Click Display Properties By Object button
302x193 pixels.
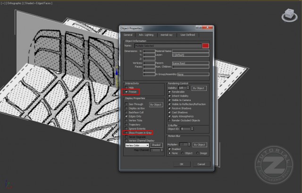[x=156, y=105]
